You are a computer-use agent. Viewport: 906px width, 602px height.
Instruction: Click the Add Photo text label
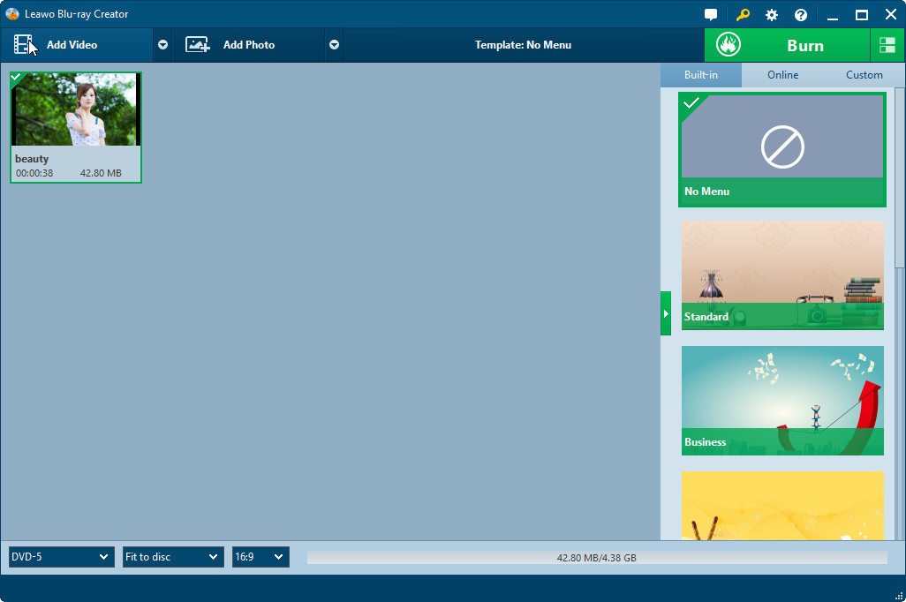(x=249, y=44)
